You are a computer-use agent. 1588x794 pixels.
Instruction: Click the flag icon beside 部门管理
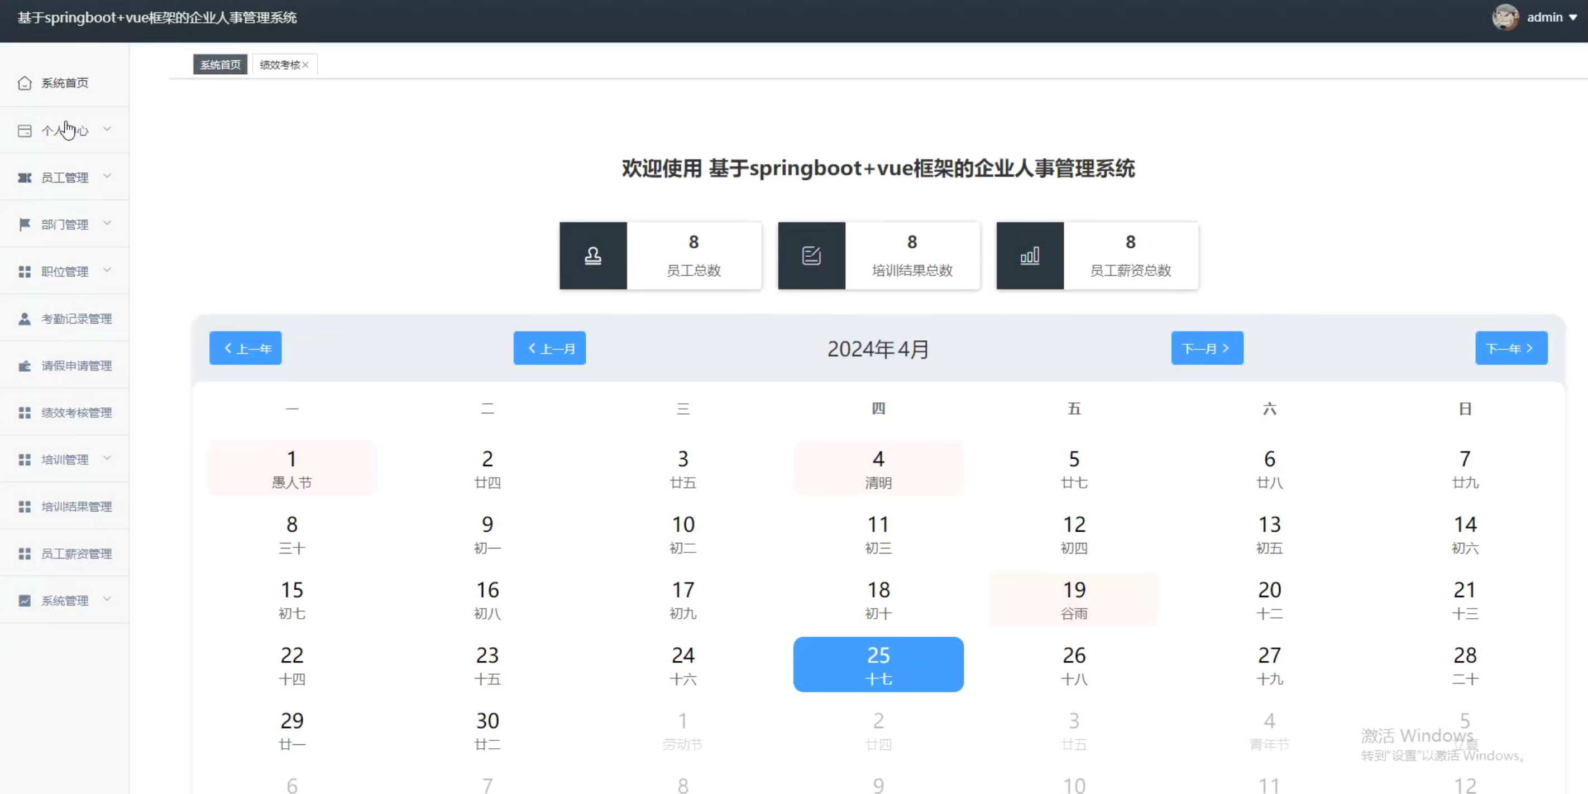pyautogui.click(x=25, y=225)
